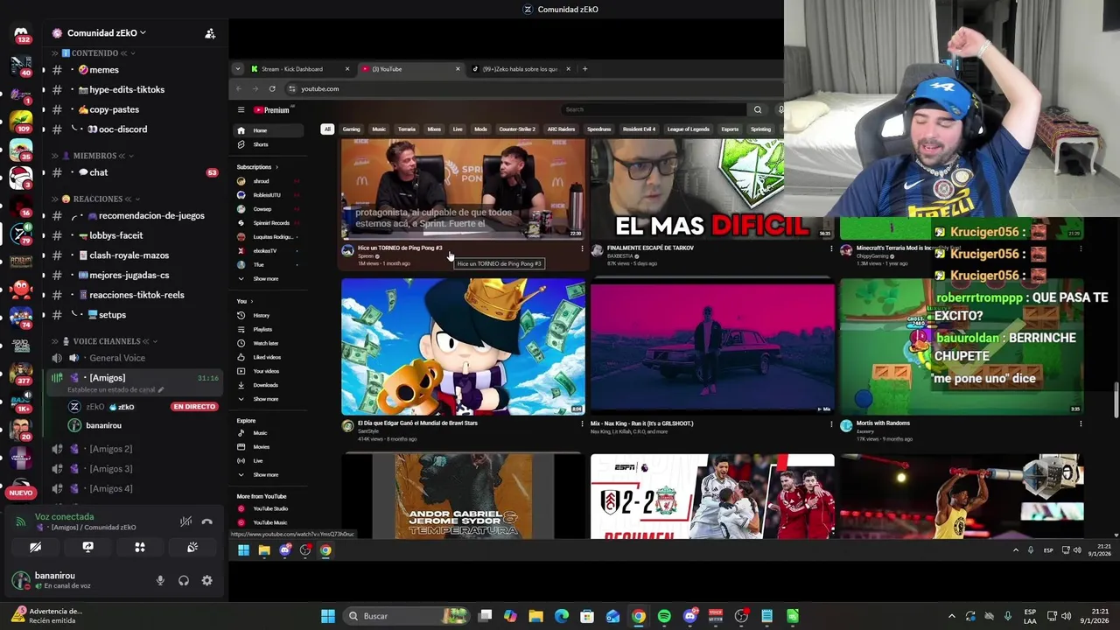This screenshot has width=1120, height=630.
Task: Open Shorts in YouTube sidebar
Action: pyautogui.click(x=261, y=144)
